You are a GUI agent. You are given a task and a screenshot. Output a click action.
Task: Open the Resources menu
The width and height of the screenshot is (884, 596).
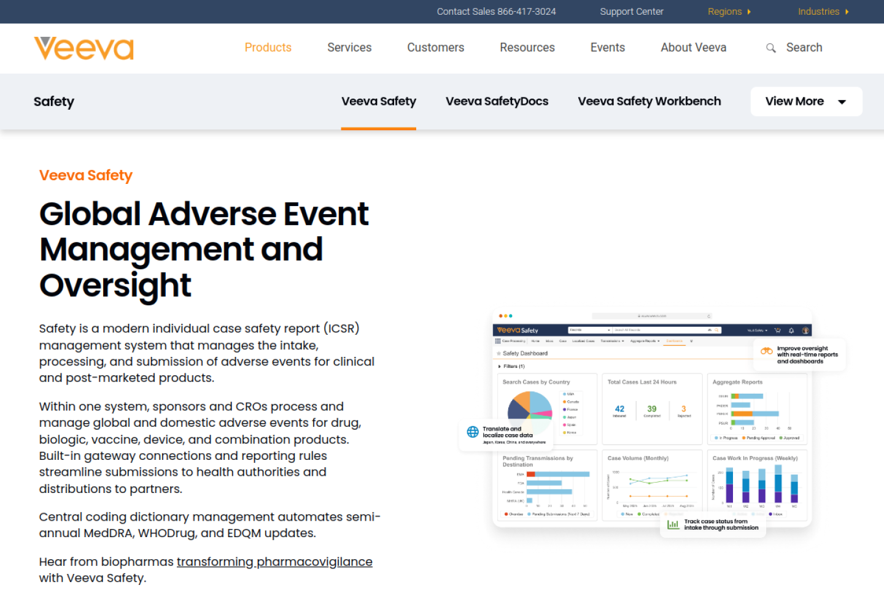click(527, 48)
